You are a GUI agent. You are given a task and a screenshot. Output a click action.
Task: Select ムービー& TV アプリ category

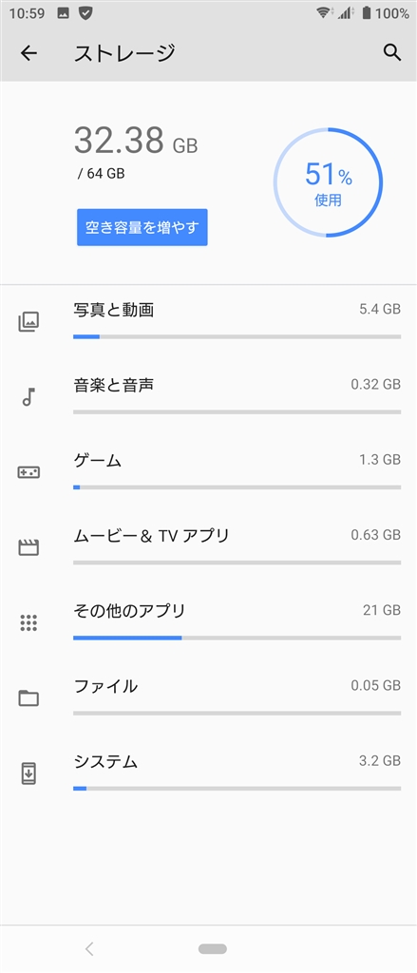tap(209, 547)
